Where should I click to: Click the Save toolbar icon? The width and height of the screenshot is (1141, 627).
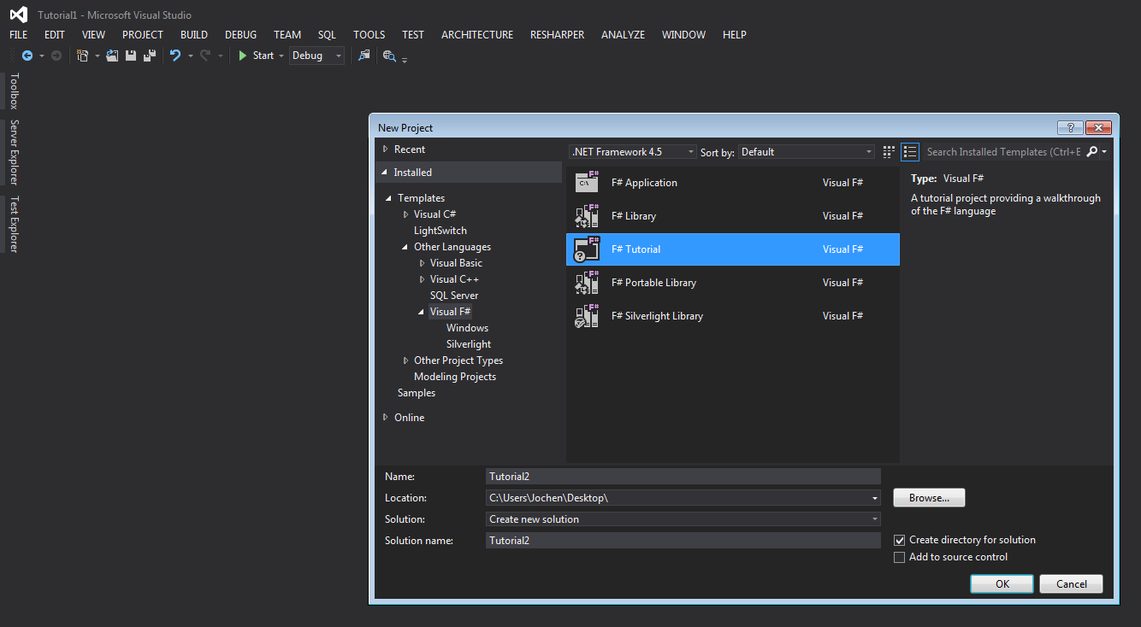tap(131, 56)
